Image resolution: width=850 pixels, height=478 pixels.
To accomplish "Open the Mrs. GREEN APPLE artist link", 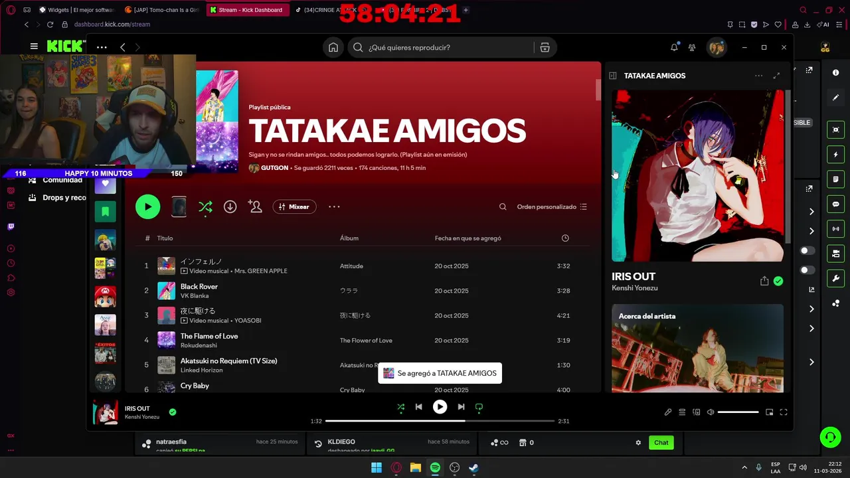I will 260,271.
